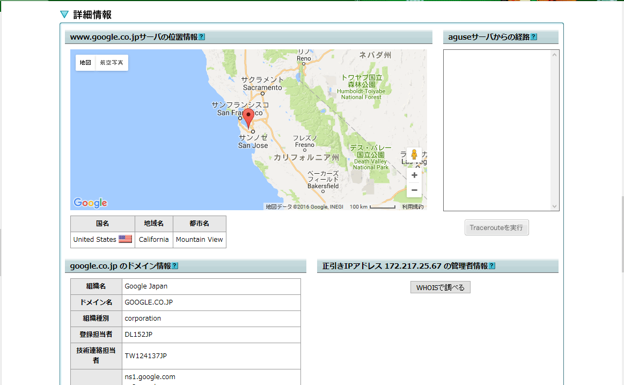The height and width of the screenshot is (385, 624).
Task: Click the Bakersfield label on map
Action: 323,186
